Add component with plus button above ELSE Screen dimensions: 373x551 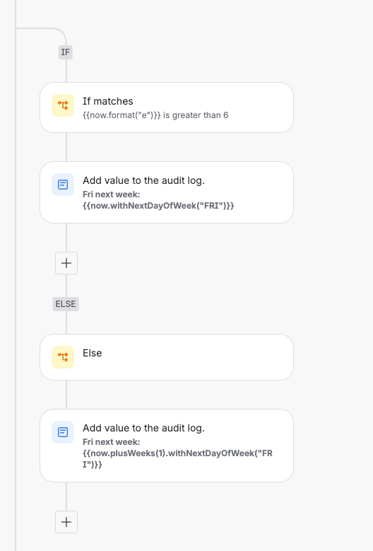point(66,263)
